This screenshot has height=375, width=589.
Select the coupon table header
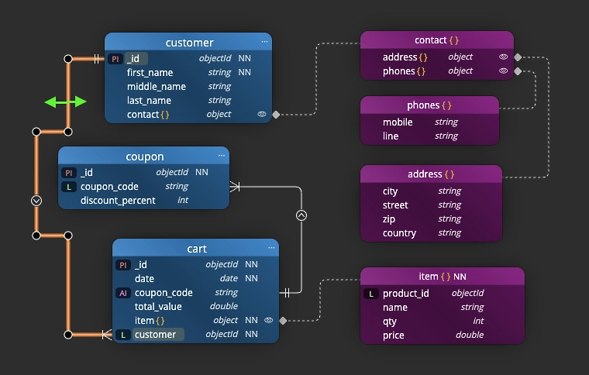(x=144, y=156)
